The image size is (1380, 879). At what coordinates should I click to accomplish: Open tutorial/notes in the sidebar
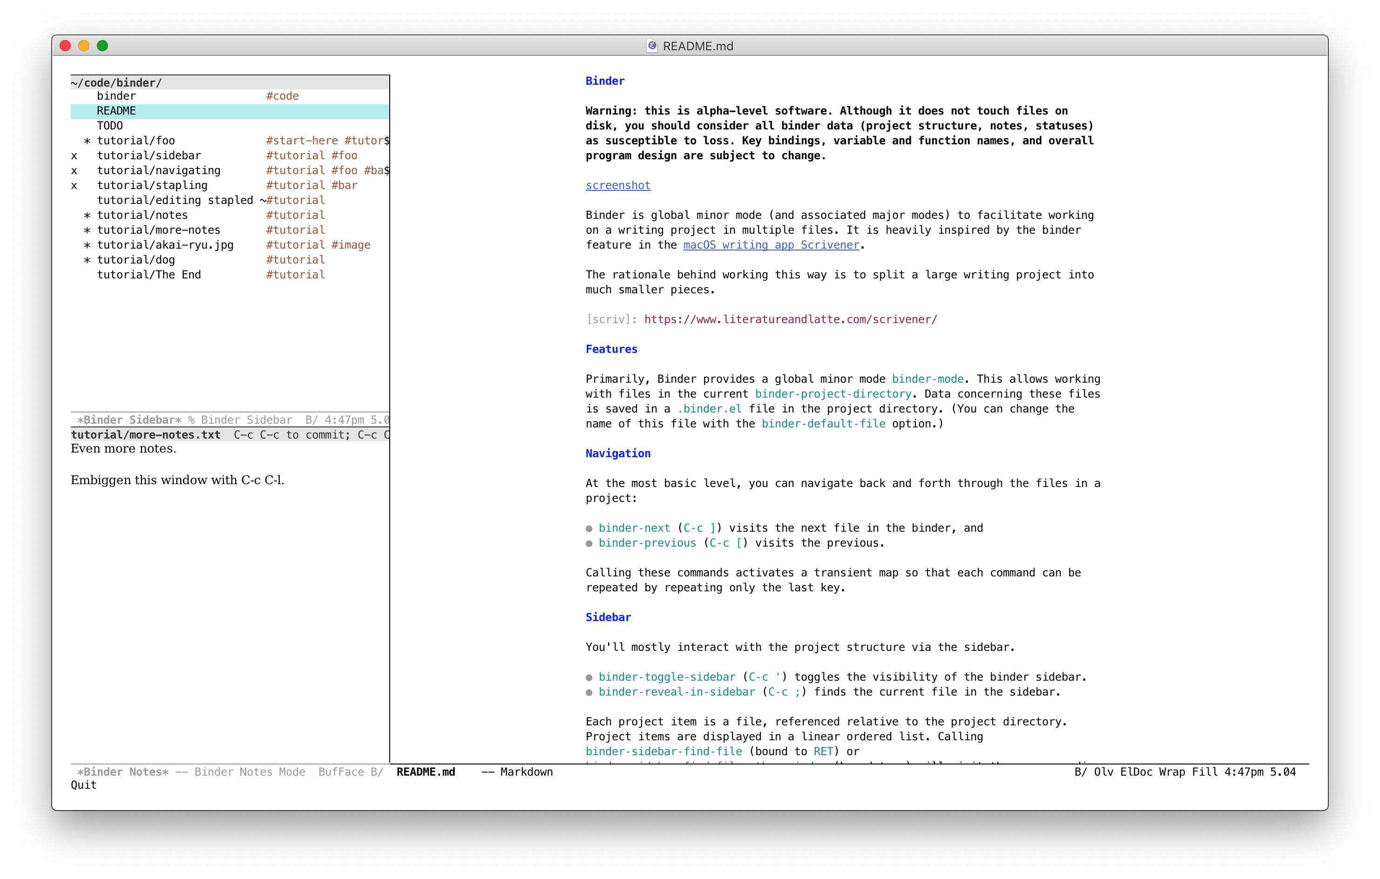[142, 215]
